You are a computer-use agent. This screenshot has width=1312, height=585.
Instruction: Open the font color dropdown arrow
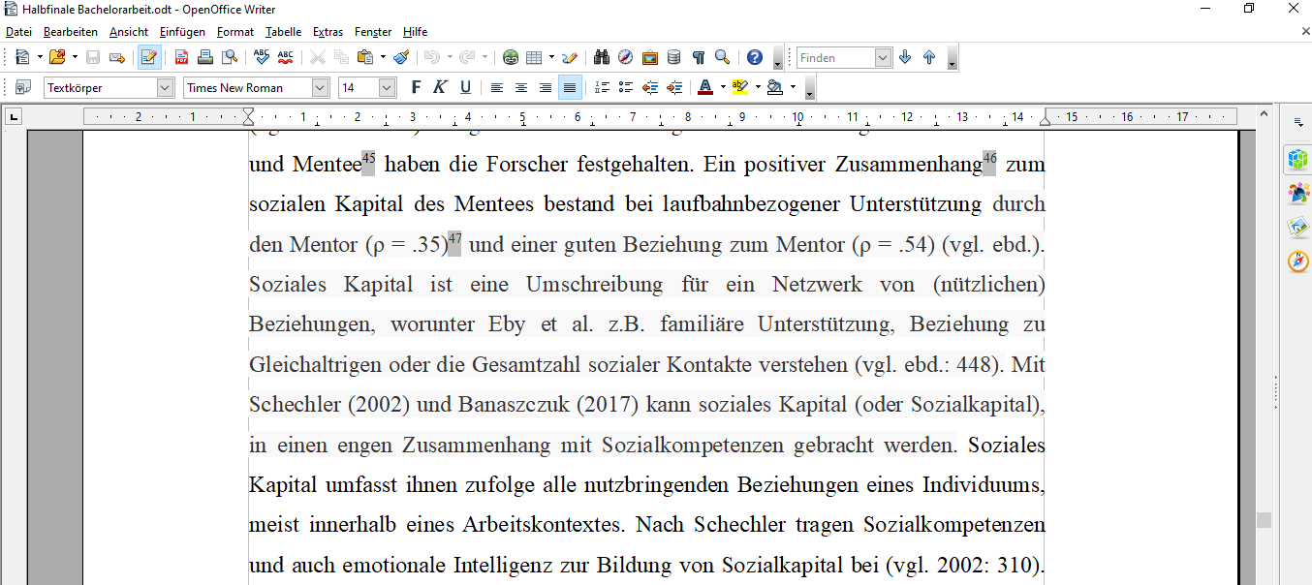click(721, 87)
